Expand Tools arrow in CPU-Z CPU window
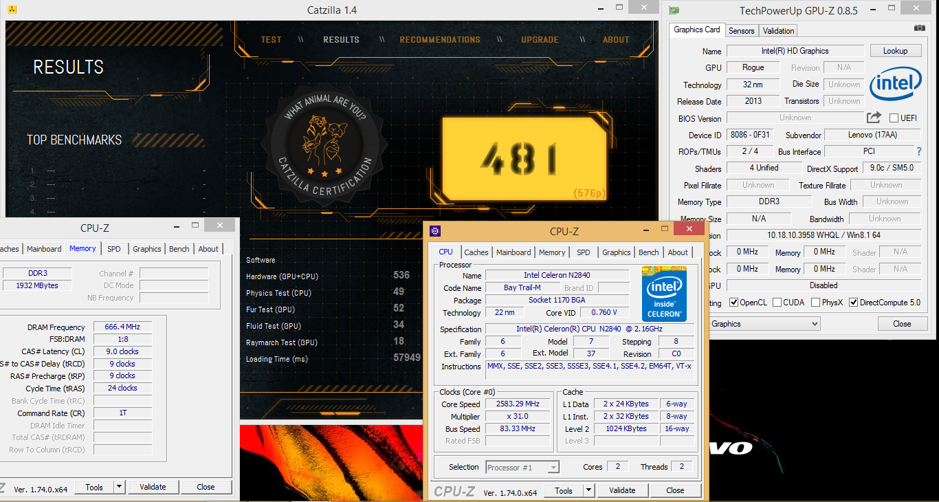Image resolution: width=939 pixels, height=502 pixels. 588,490
